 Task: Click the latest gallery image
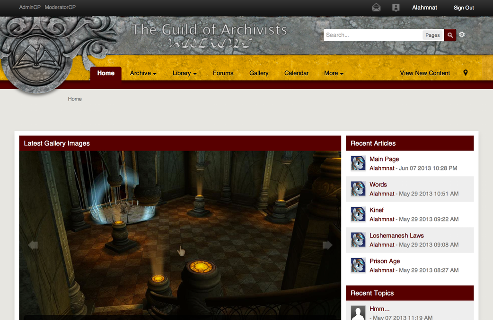pos(180,236)
